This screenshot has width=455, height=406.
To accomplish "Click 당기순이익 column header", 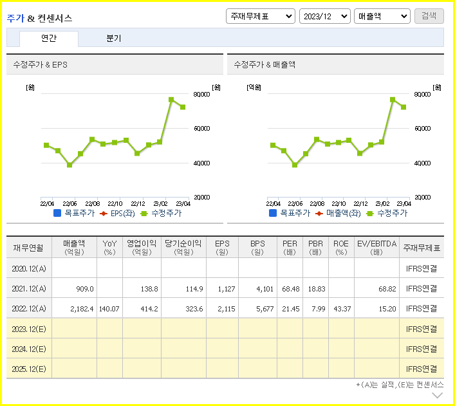I will tap(183, 248).
